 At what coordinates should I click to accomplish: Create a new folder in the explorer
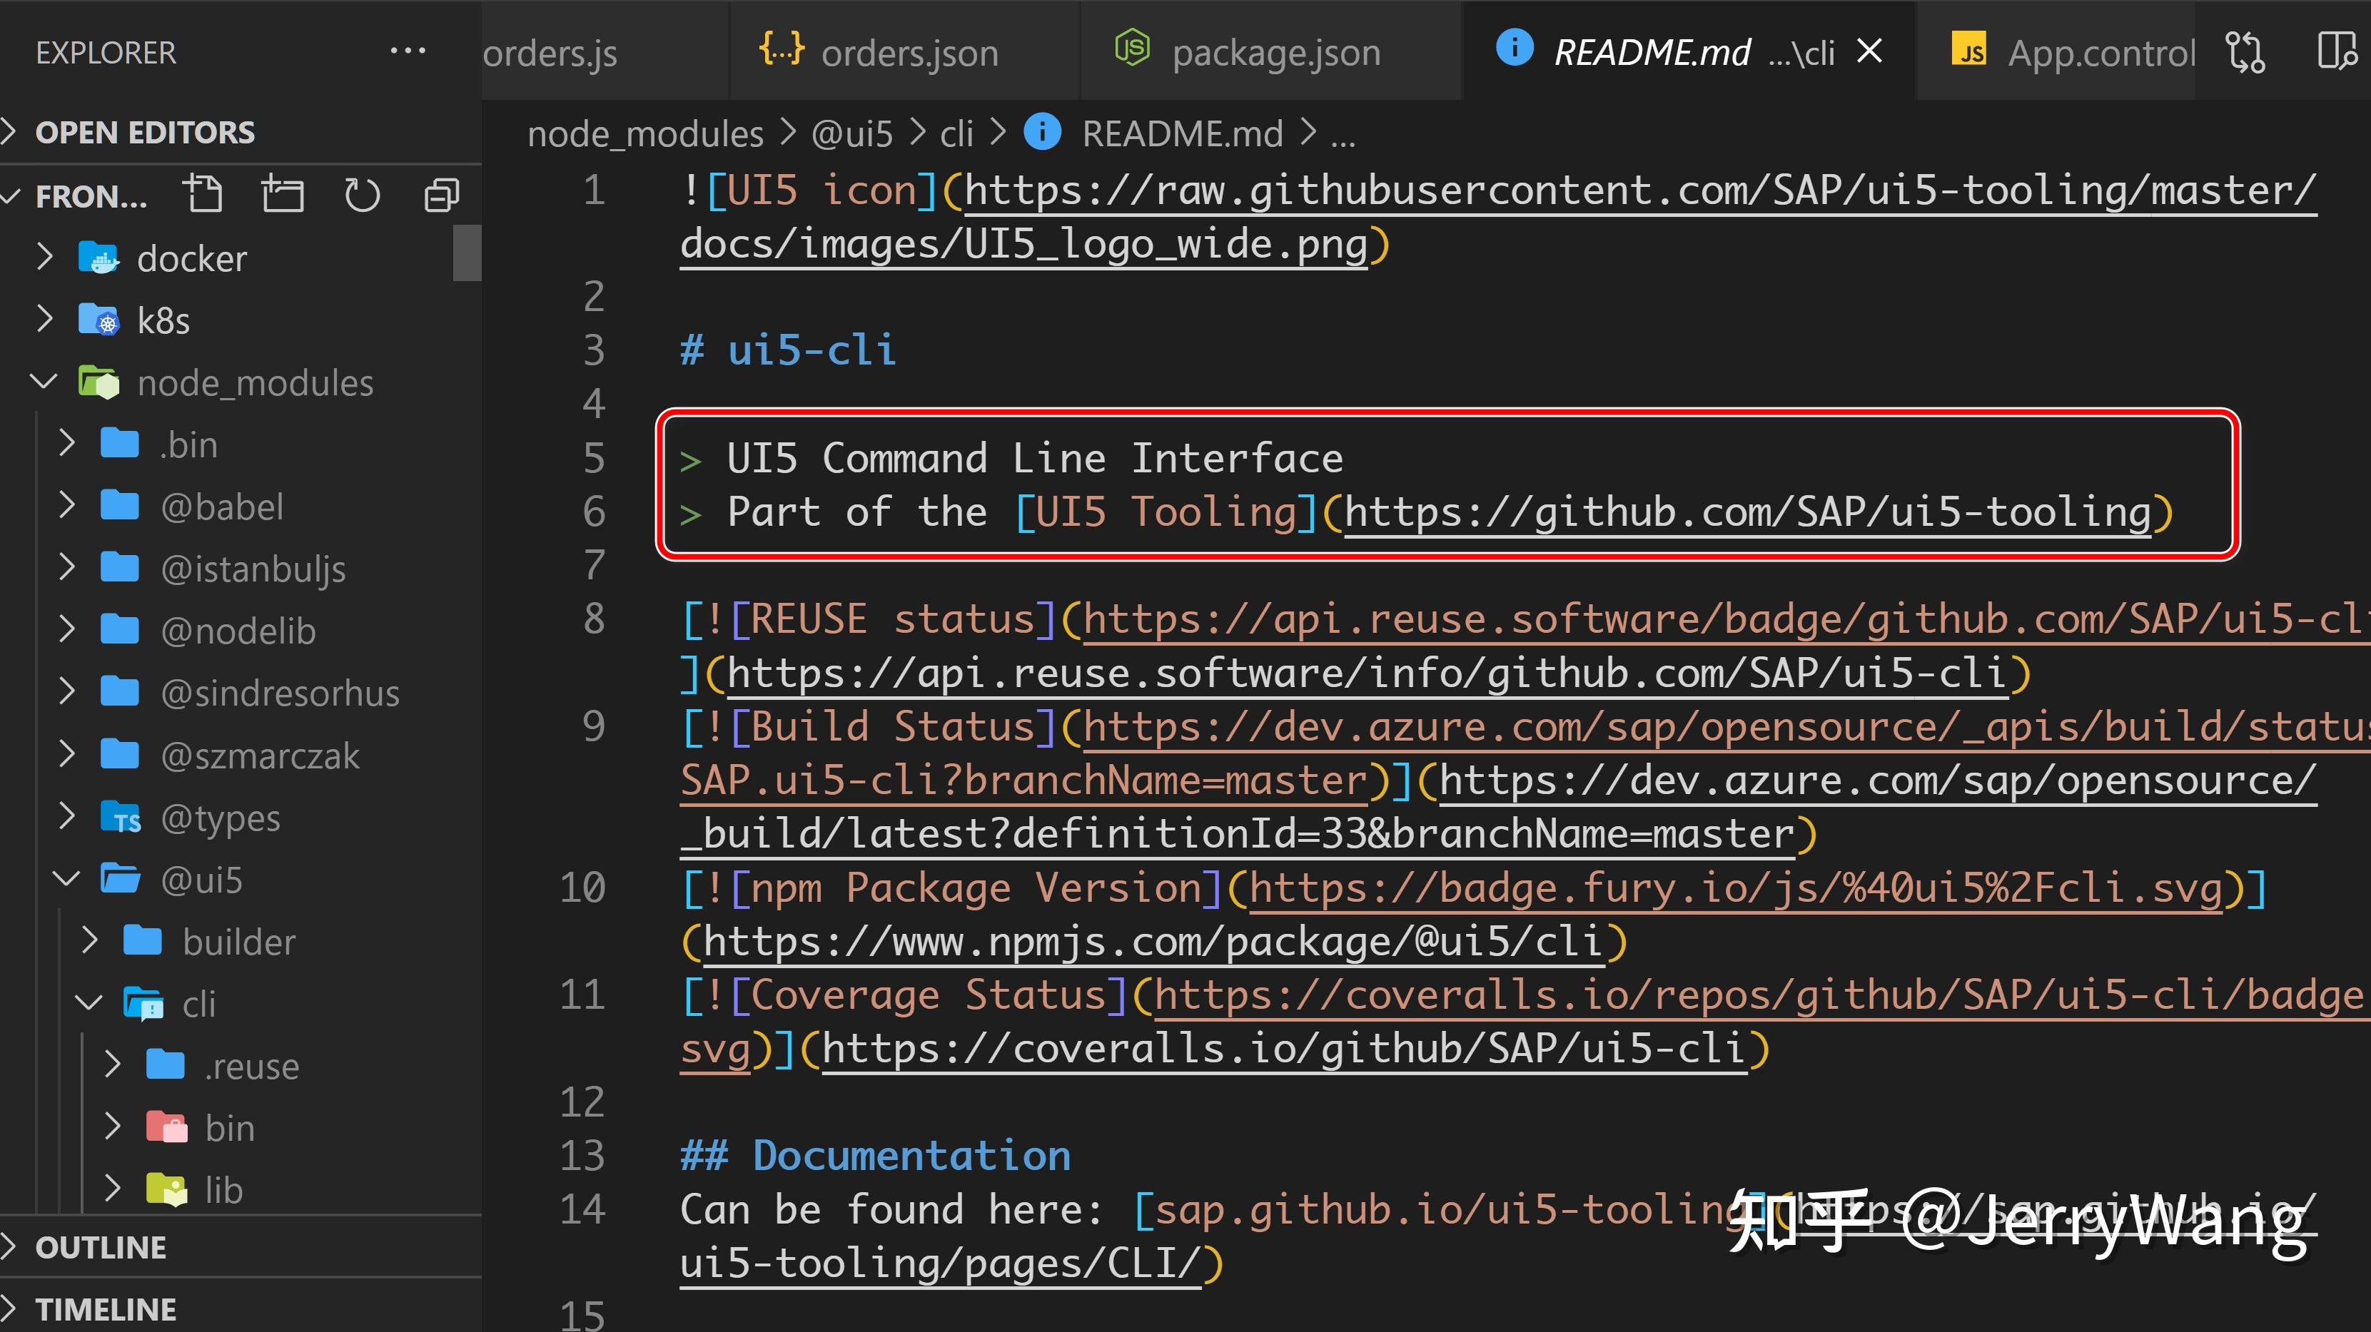coord(283,194)
